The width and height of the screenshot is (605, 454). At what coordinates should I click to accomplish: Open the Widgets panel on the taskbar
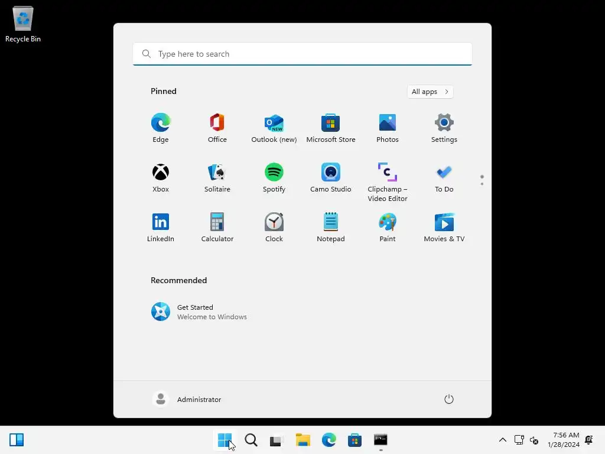(17, 440)
